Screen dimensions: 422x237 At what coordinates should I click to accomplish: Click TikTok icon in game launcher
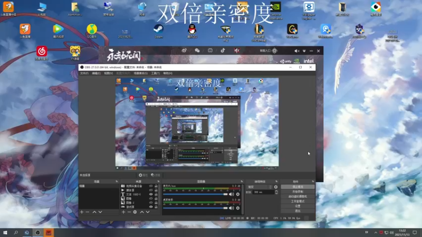coord(223,51)
